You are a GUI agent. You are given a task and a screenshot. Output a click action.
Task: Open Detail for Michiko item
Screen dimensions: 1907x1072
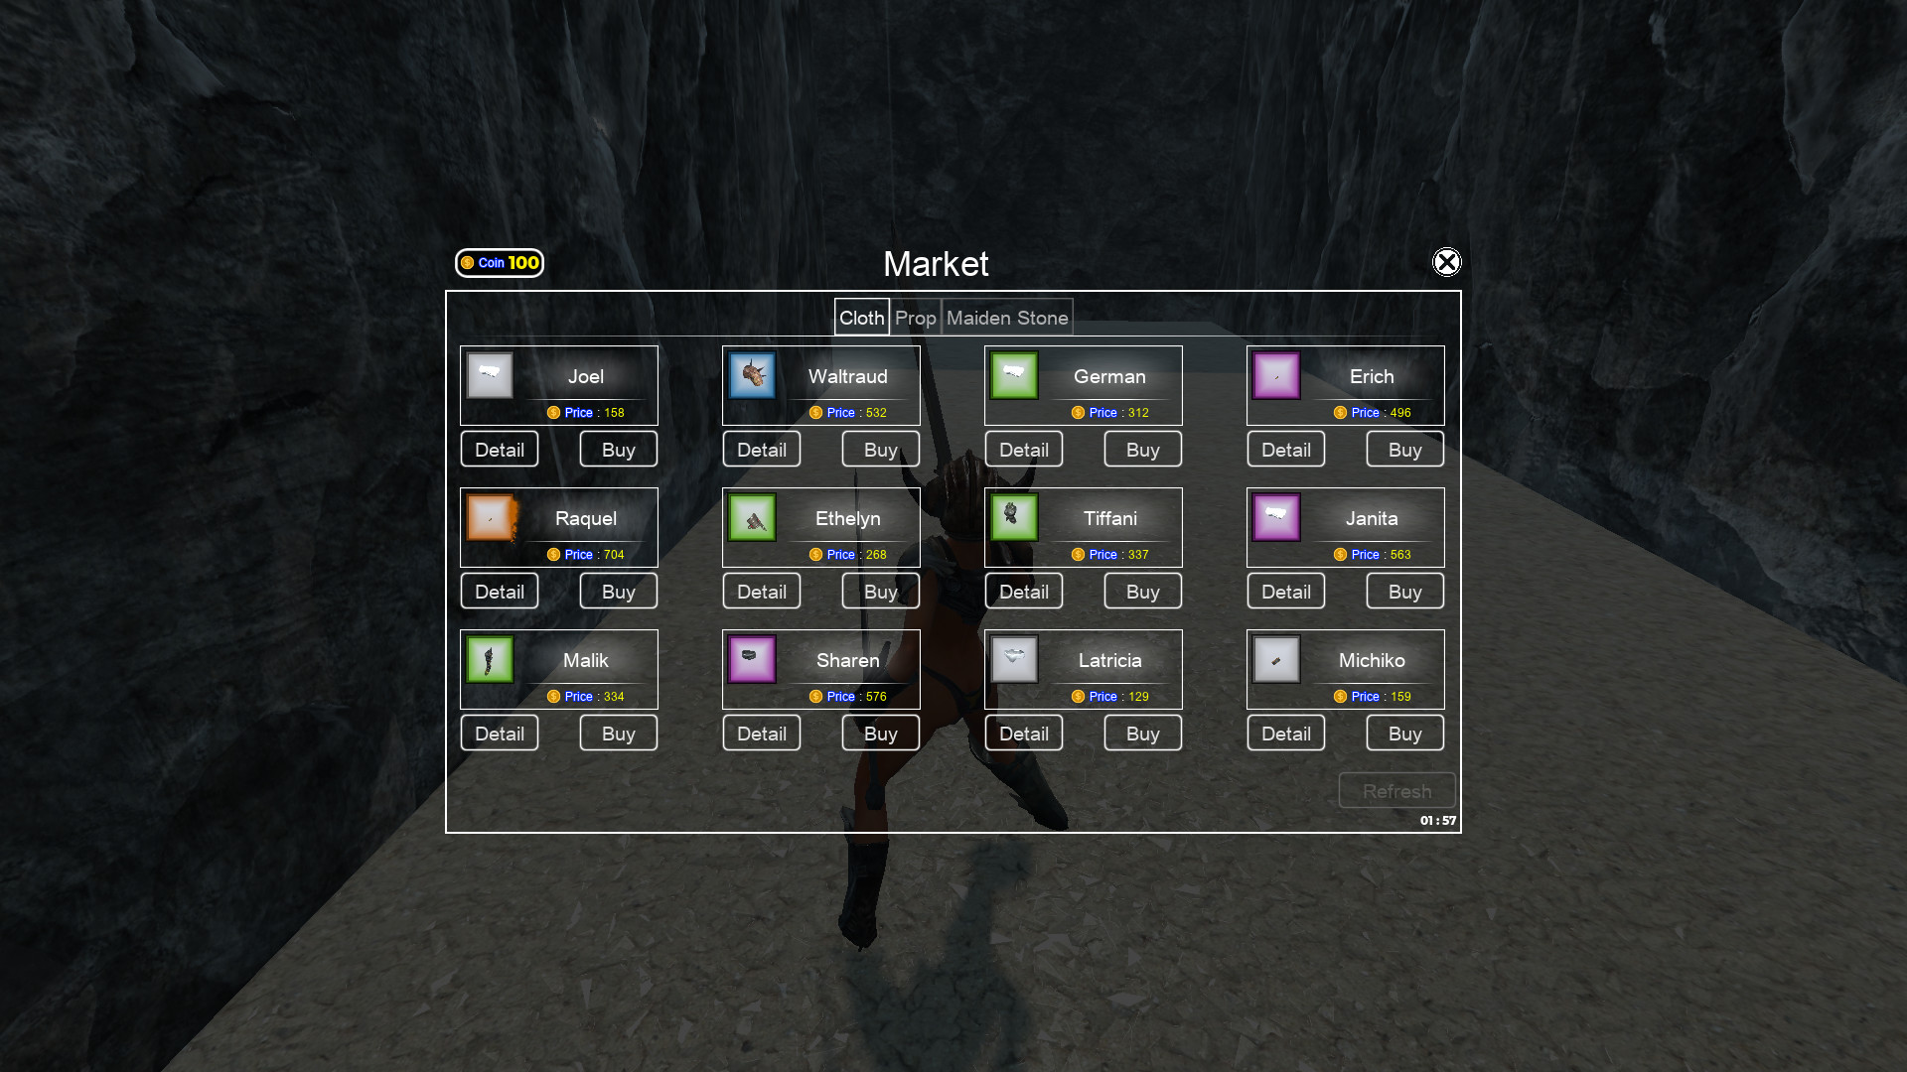pos(1285,734)
